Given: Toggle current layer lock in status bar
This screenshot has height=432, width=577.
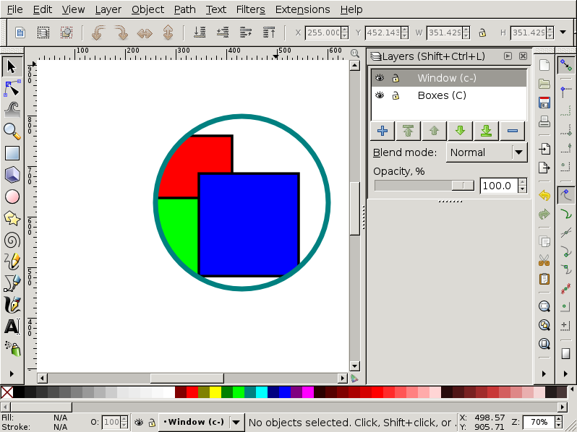Looking at the screenshot, I should (x=152, y=423).
